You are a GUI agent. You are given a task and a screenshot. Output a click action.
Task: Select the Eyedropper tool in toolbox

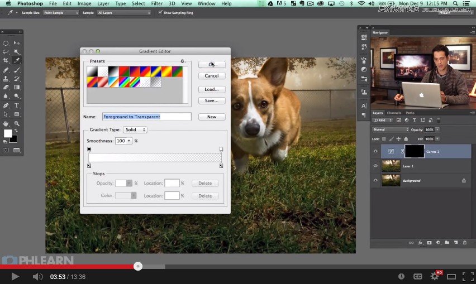coord(17,60)
